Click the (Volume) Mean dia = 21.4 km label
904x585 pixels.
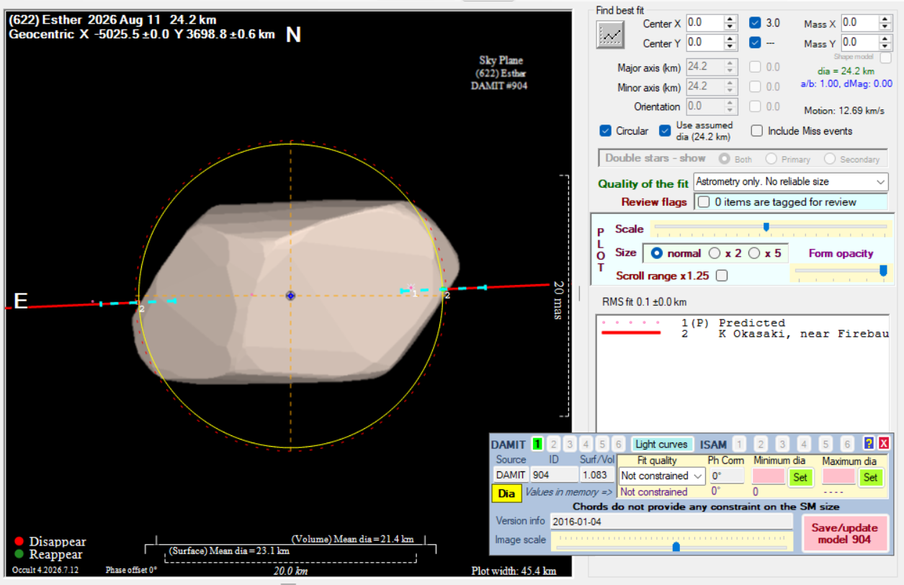(352, 538)
